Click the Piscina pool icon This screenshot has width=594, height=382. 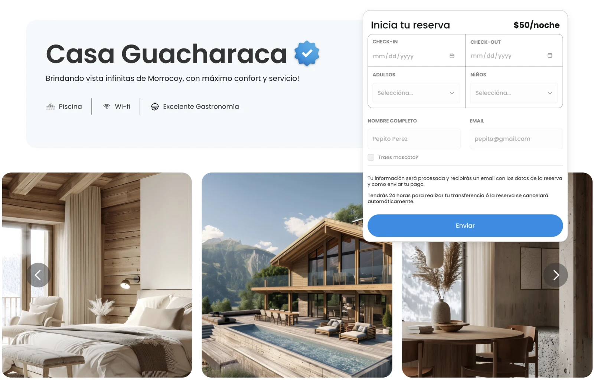point(50,106)
